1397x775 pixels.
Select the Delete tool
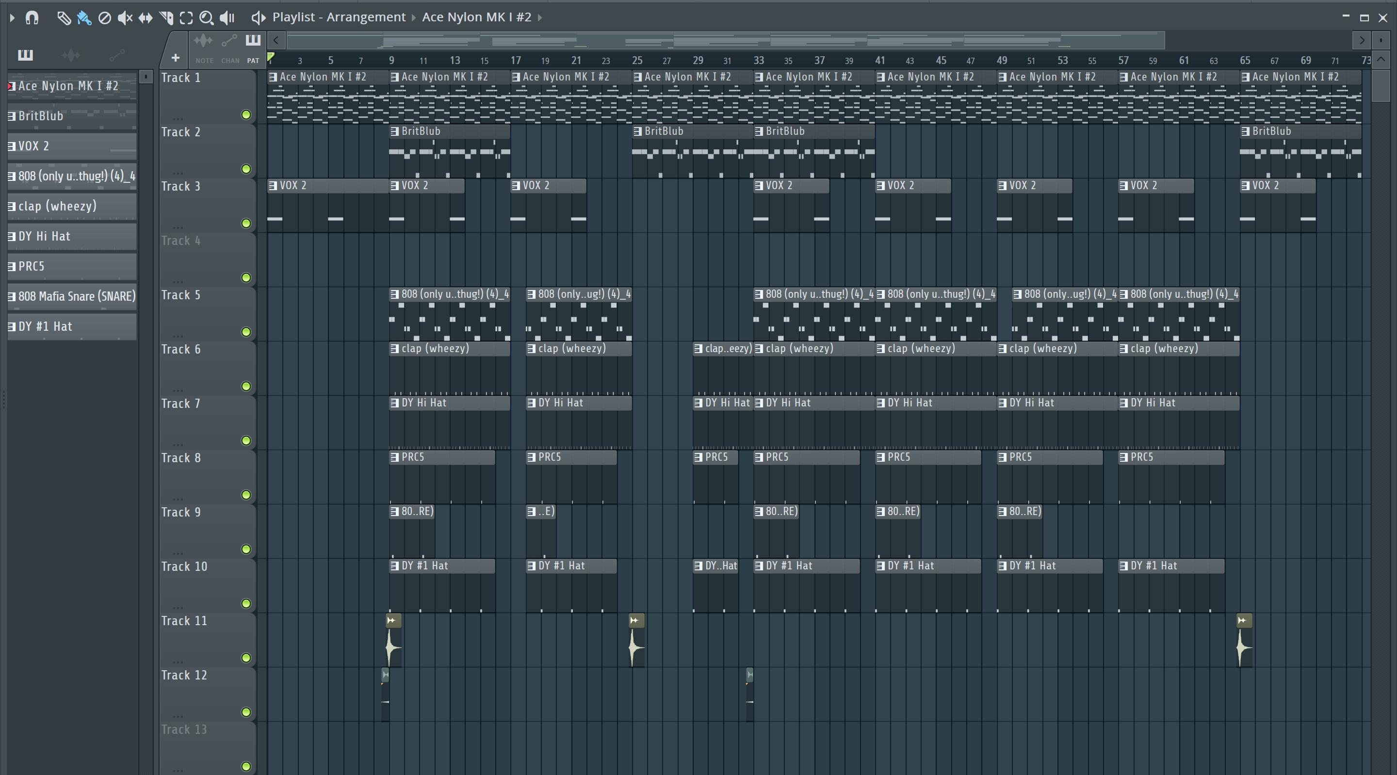105,18
